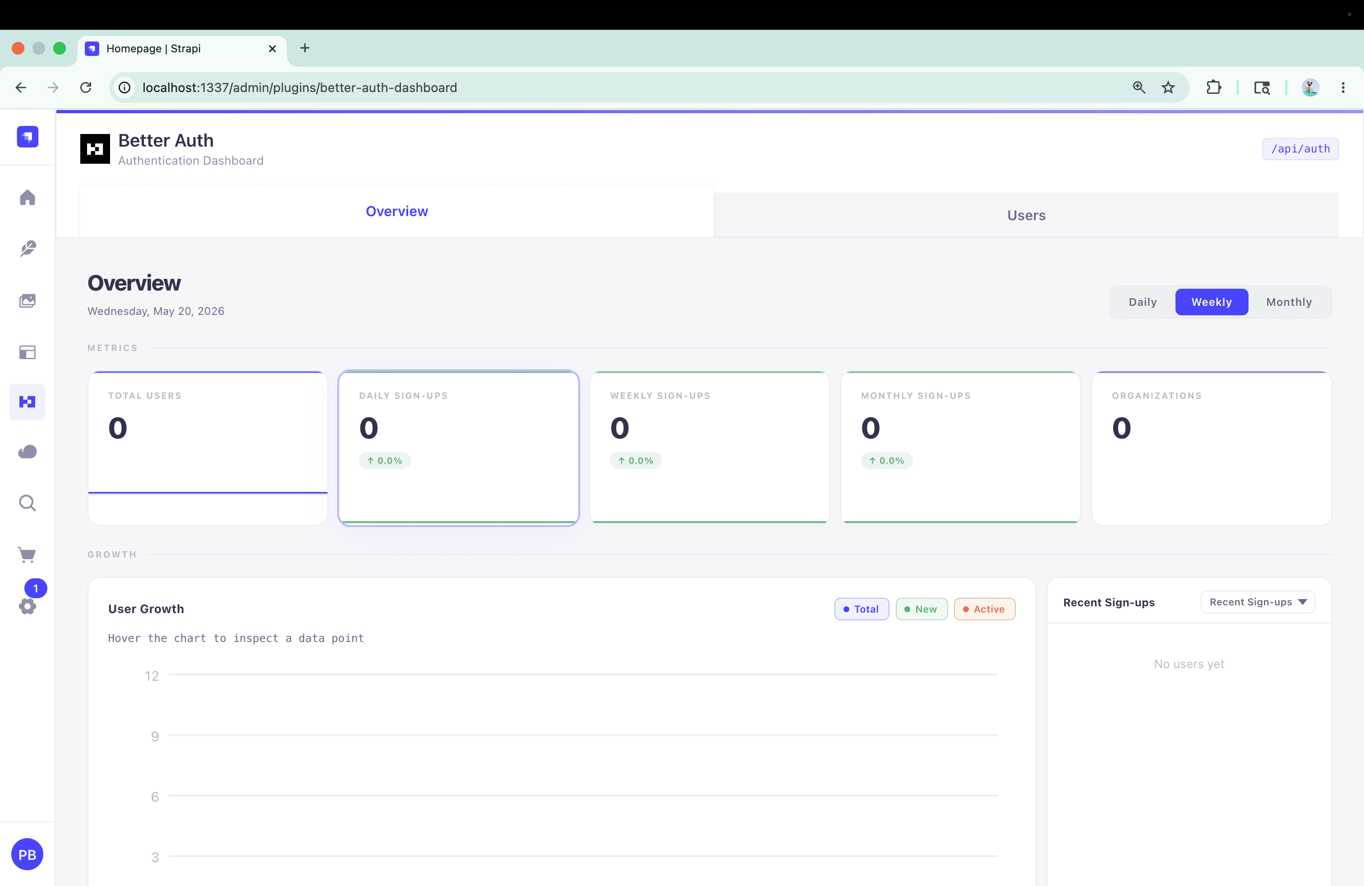This screenshot has height=886, width=1364.
Task: Bookmark this page with the star icon
Action: tap(1168, 88)
